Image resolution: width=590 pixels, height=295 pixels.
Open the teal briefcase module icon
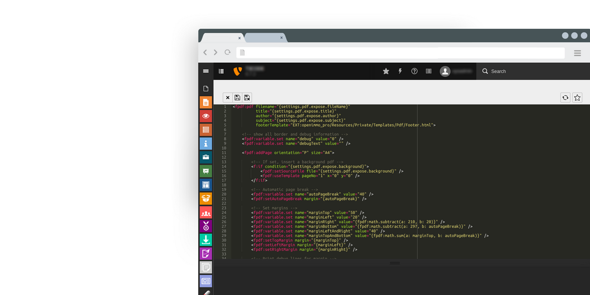point(206,158)
